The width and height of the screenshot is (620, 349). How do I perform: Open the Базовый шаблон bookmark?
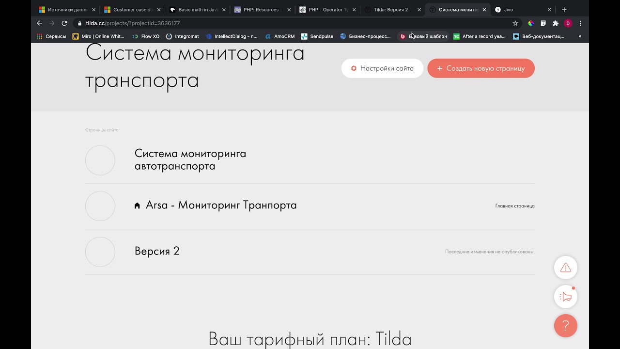coord(423,36)
